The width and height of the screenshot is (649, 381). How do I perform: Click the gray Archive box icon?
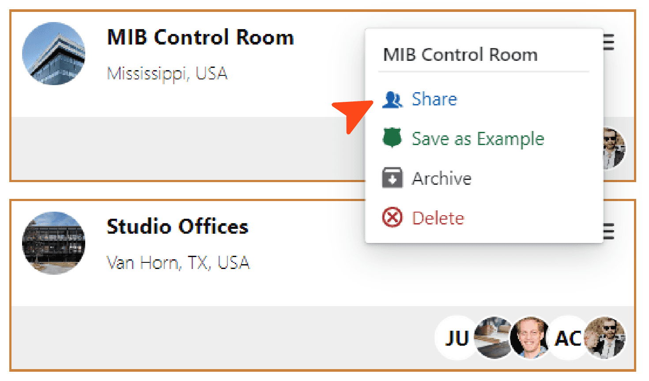coord(392,178)
